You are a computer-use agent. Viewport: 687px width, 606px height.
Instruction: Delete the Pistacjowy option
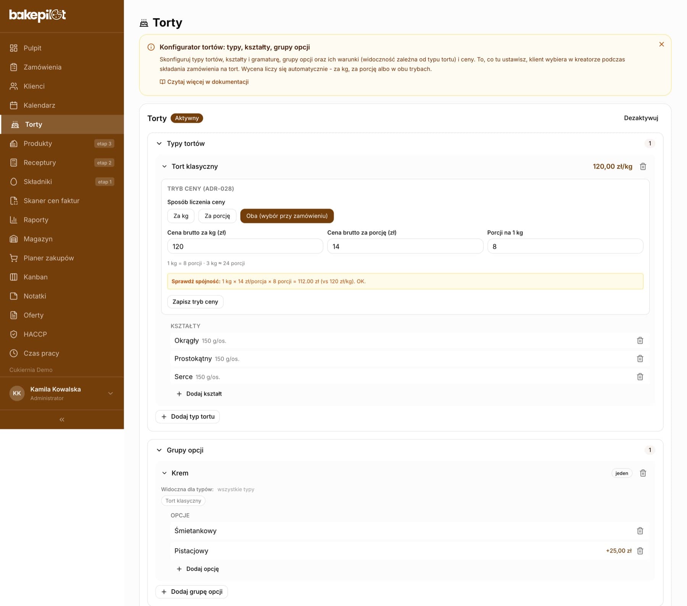coord(640,551)
